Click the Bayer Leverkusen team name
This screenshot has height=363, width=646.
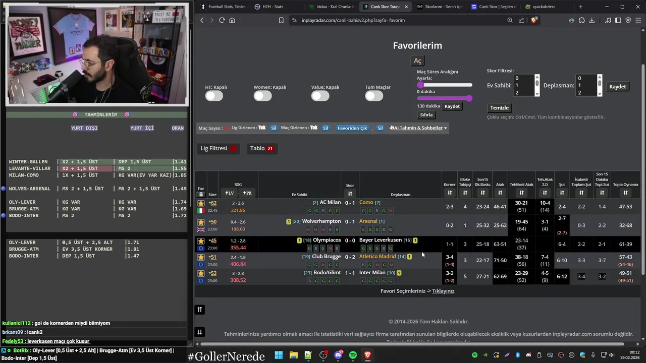tap(381, 240)
